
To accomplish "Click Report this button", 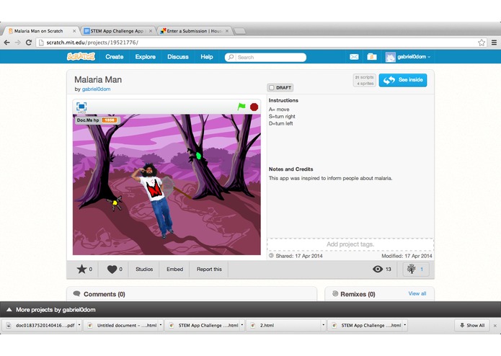I will coord(209,269).
